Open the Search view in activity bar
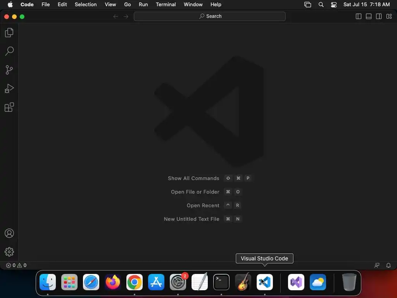Screen dimensions: 397x298 (x=9, y=51)
